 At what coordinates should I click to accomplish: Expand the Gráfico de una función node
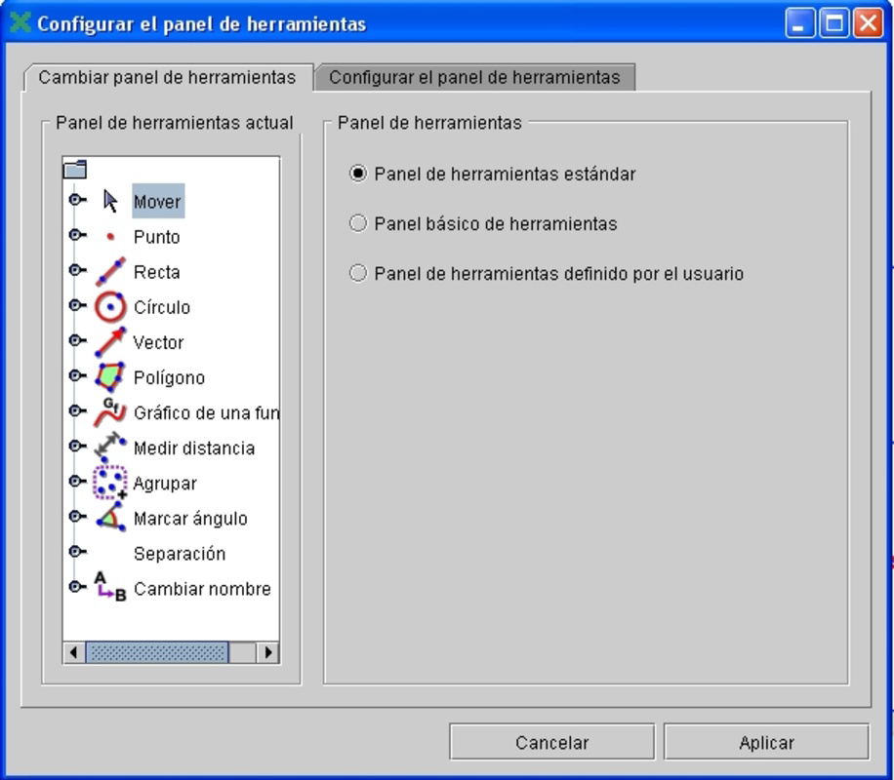coord(77,410)
